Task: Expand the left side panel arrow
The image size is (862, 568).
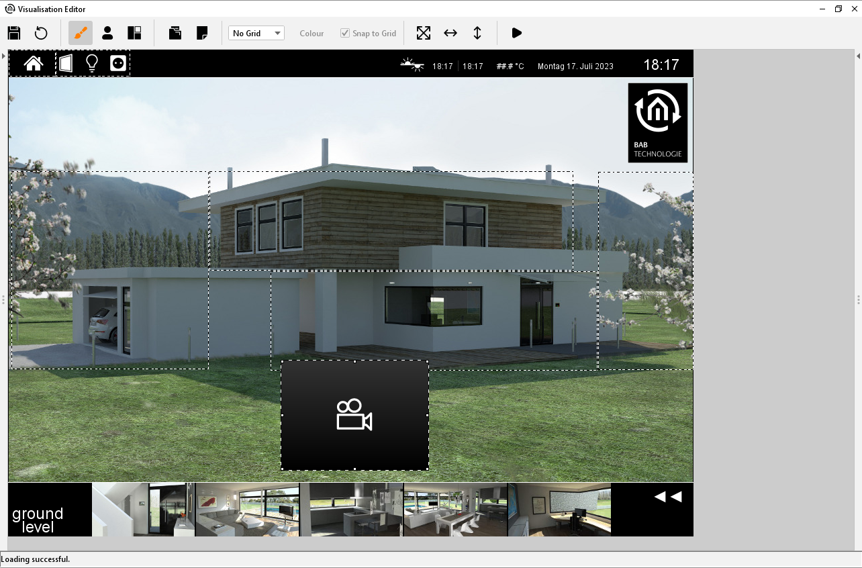Action: pos(3,56)
